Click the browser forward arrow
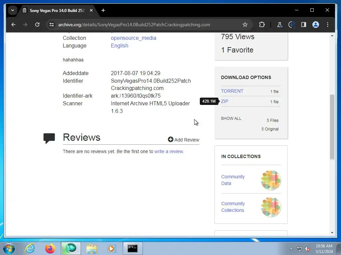This screenshot has height=255, width=341. (x=25, y=25)
